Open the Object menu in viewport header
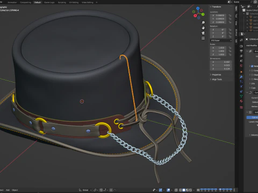 (x=15, y=190)
